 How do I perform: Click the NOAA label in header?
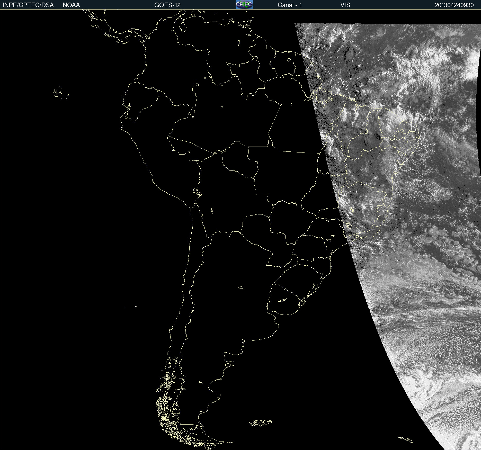click(71, 5)
